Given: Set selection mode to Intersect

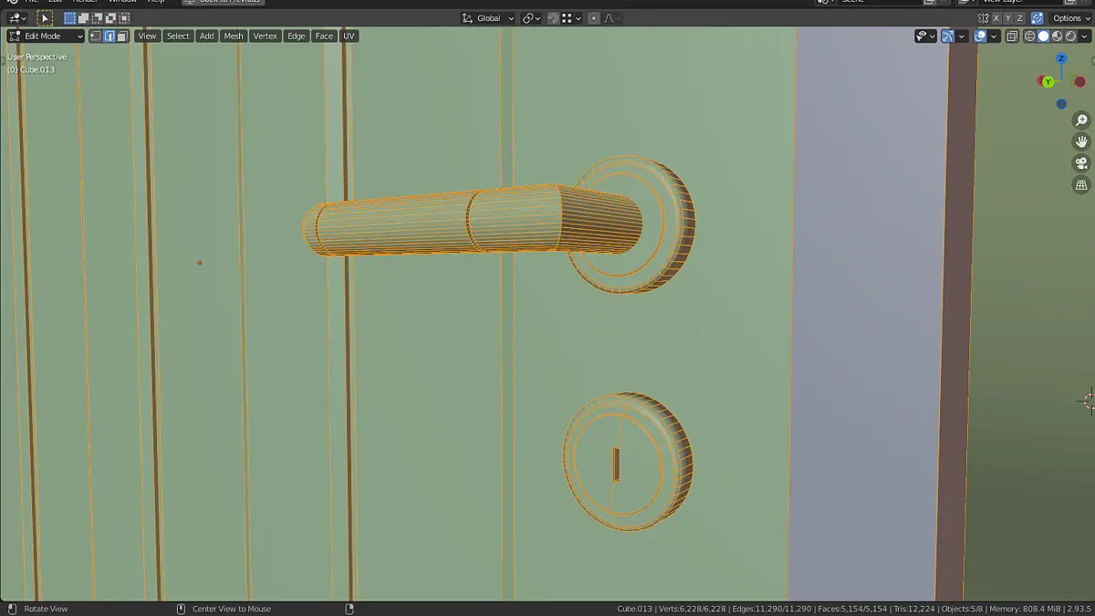Looking at the screenshot, I should click(124, 18).
